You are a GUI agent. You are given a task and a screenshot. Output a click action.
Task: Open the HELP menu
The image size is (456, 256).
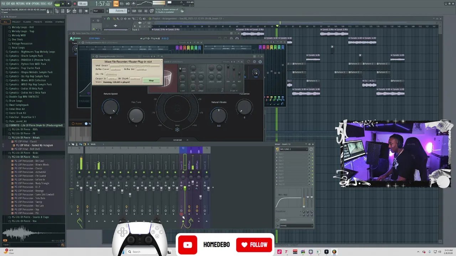pyautogui.click(x=50, y=4)
